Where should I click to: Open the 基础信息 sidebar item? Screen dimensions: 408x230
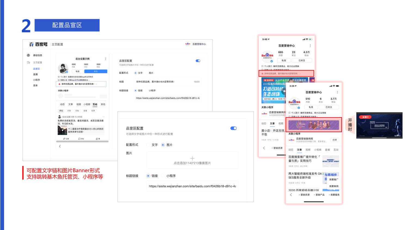tap(38, 55)
